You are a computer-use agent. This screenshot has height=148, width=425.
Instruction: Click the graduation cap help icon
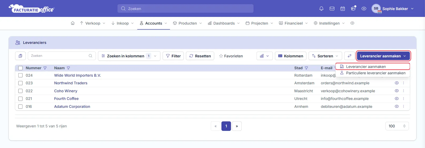[353, 8]
